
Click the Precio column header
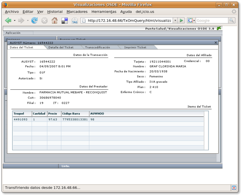[x=54, y=114]
